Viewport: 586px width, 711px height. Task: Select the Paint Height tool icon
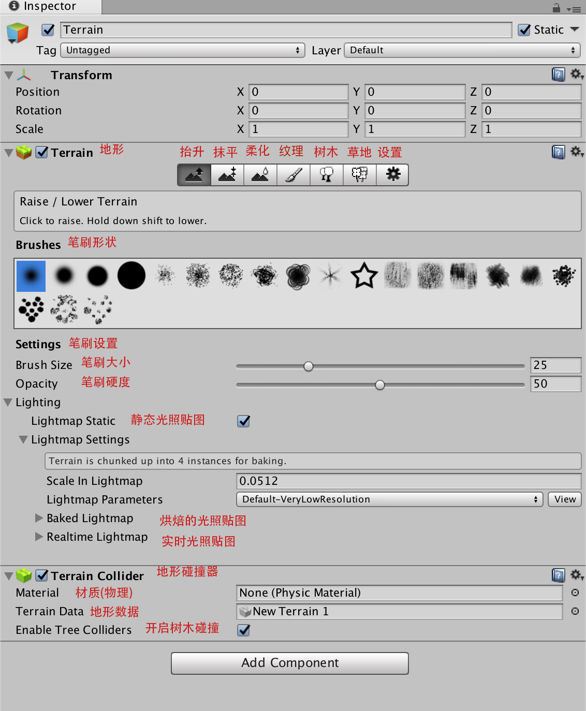coord(227,175)
